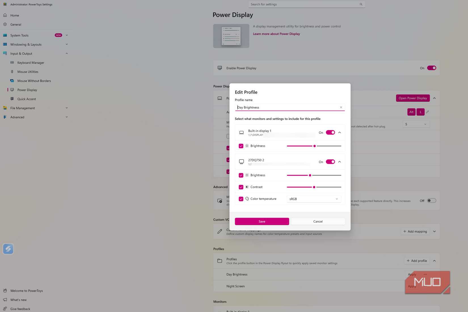Open the Home page icon in sidebar

(x=5, y=15)
